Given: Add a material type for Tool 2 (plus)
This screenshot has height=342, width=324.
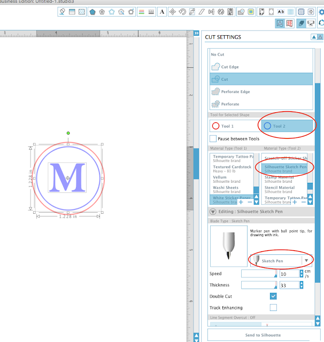Looking at the screenshot, I should coord(295,202).
